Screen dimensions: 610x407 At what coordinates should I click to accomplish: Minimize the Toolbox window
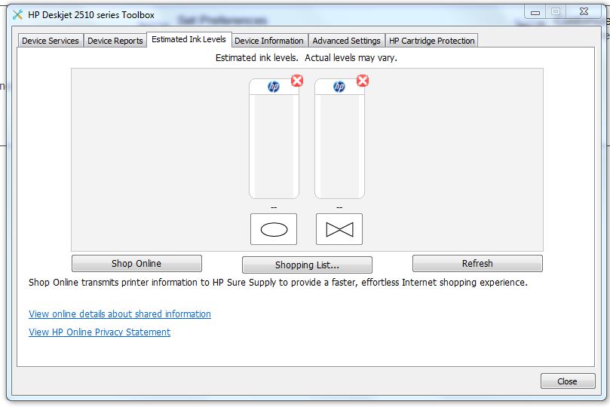[535, 12]
